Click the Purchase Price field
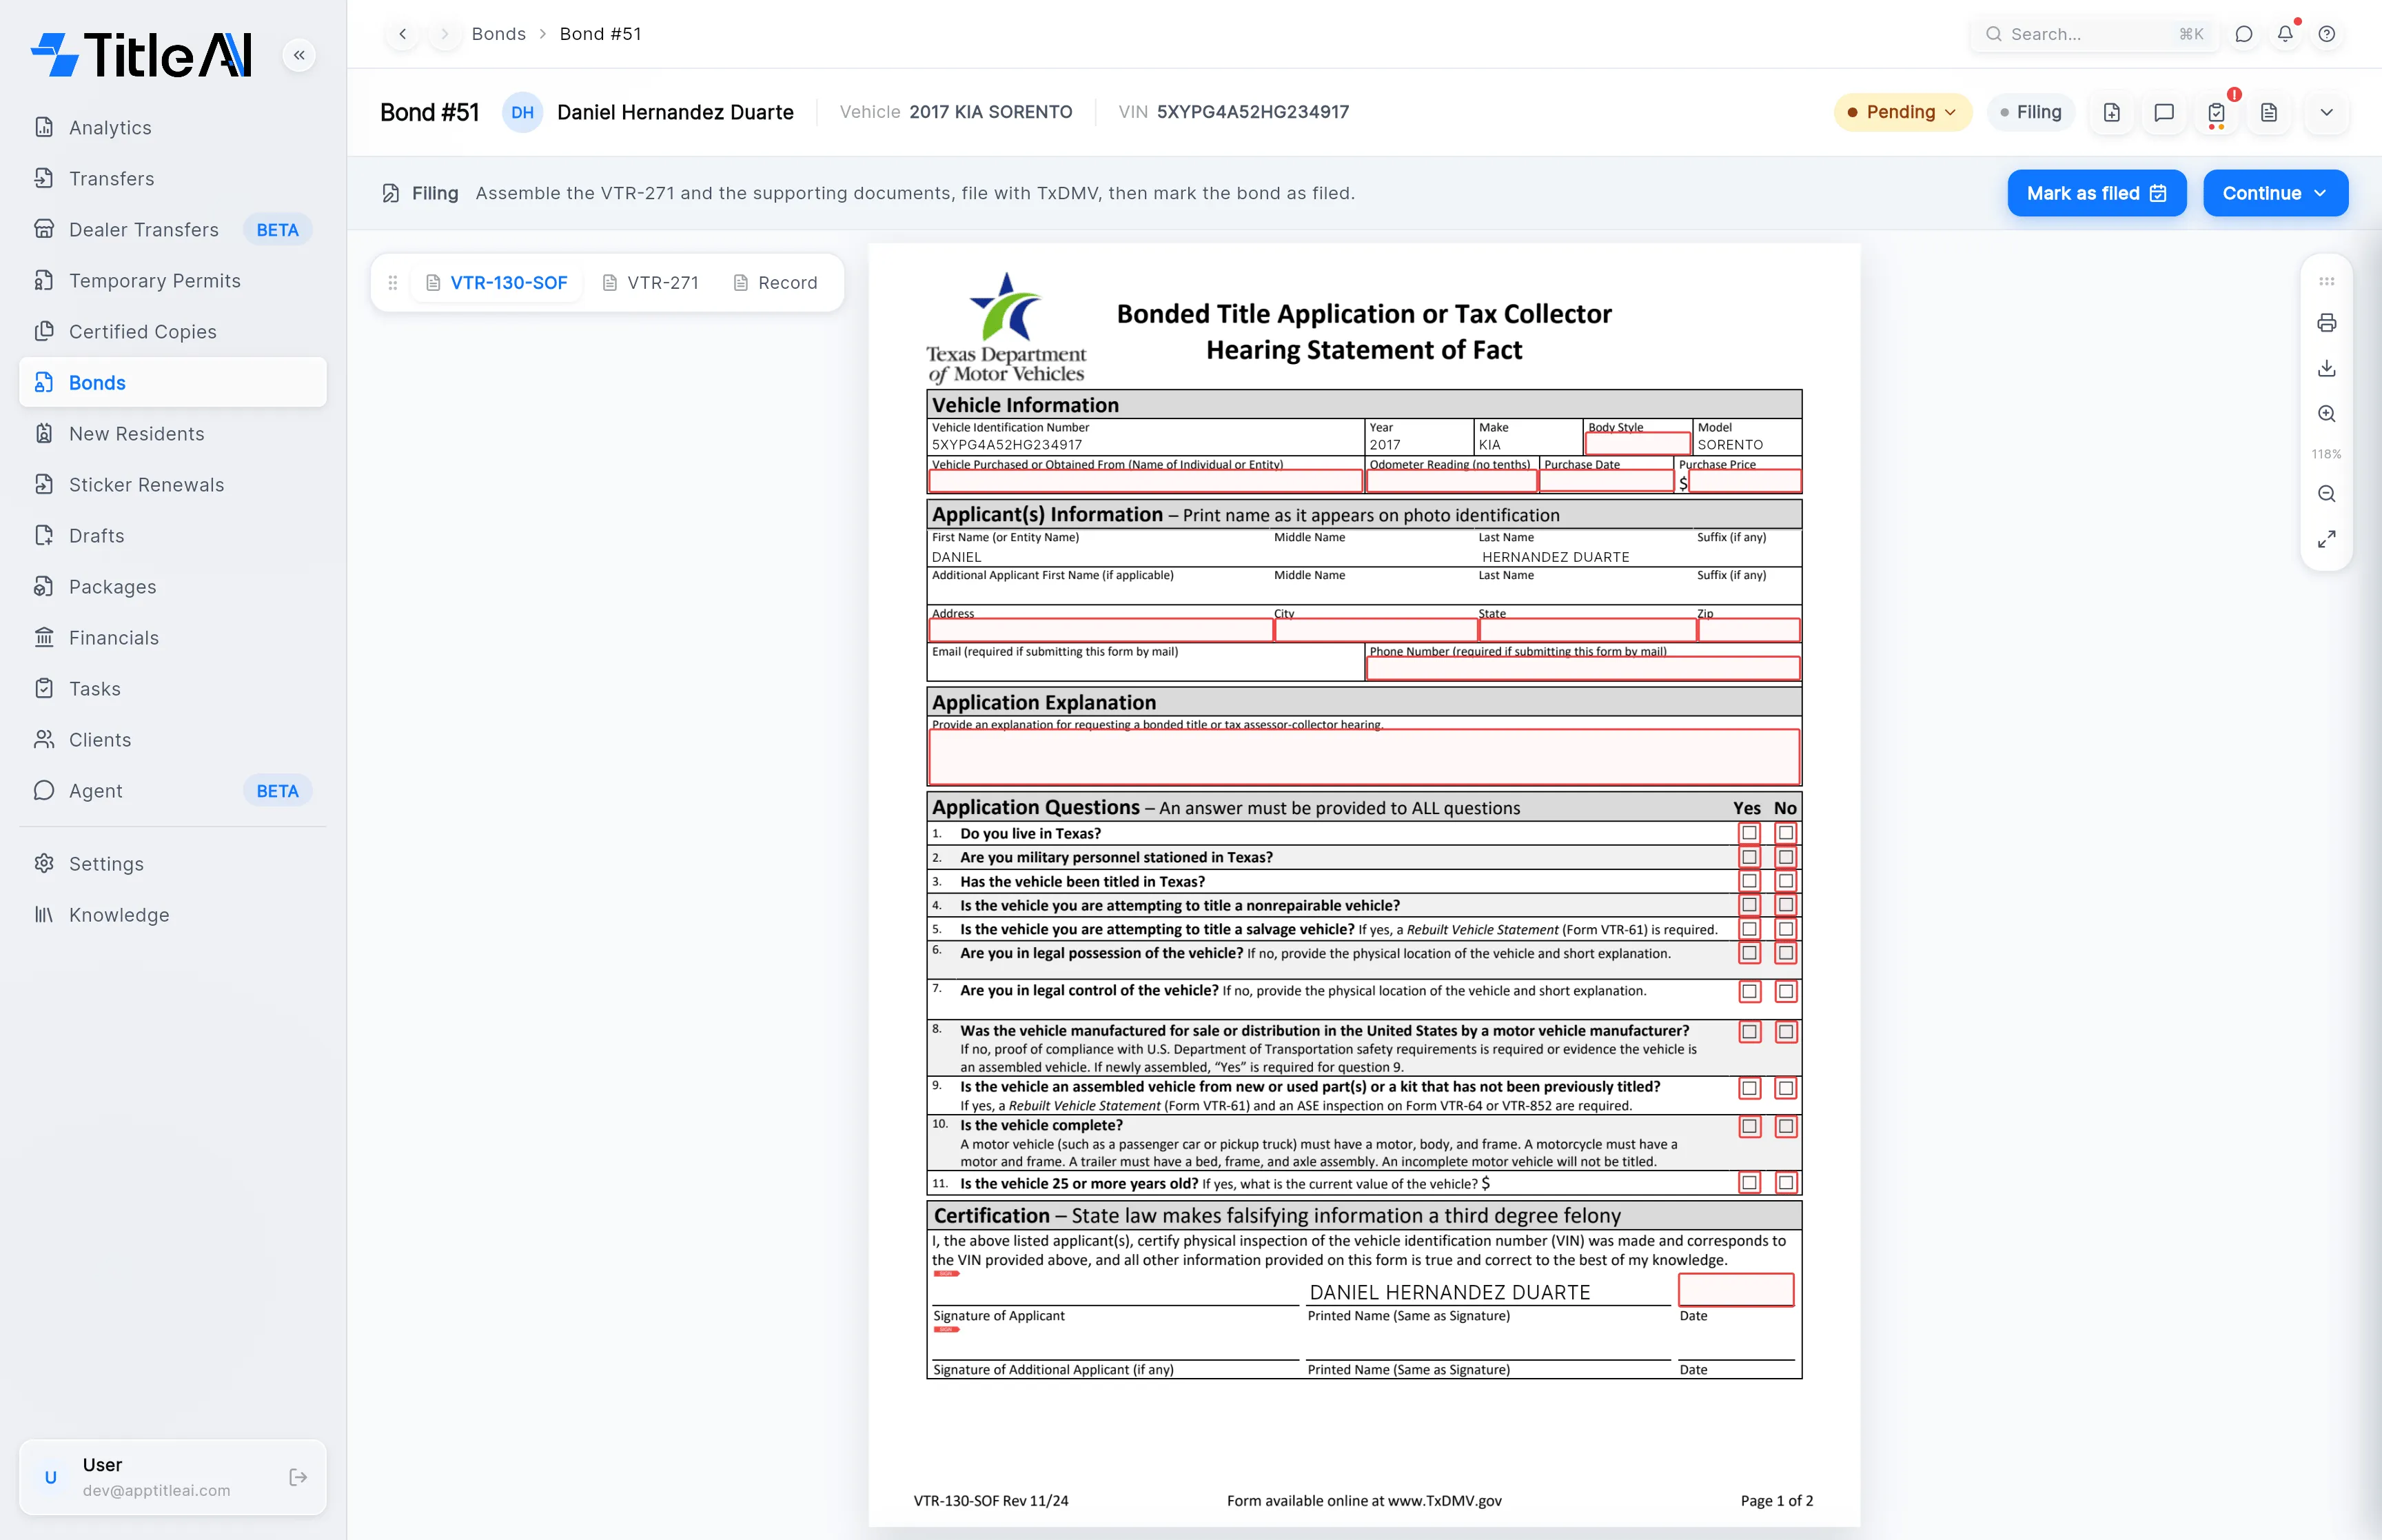This screenshot has height=1540, width=2382. 1744,482
